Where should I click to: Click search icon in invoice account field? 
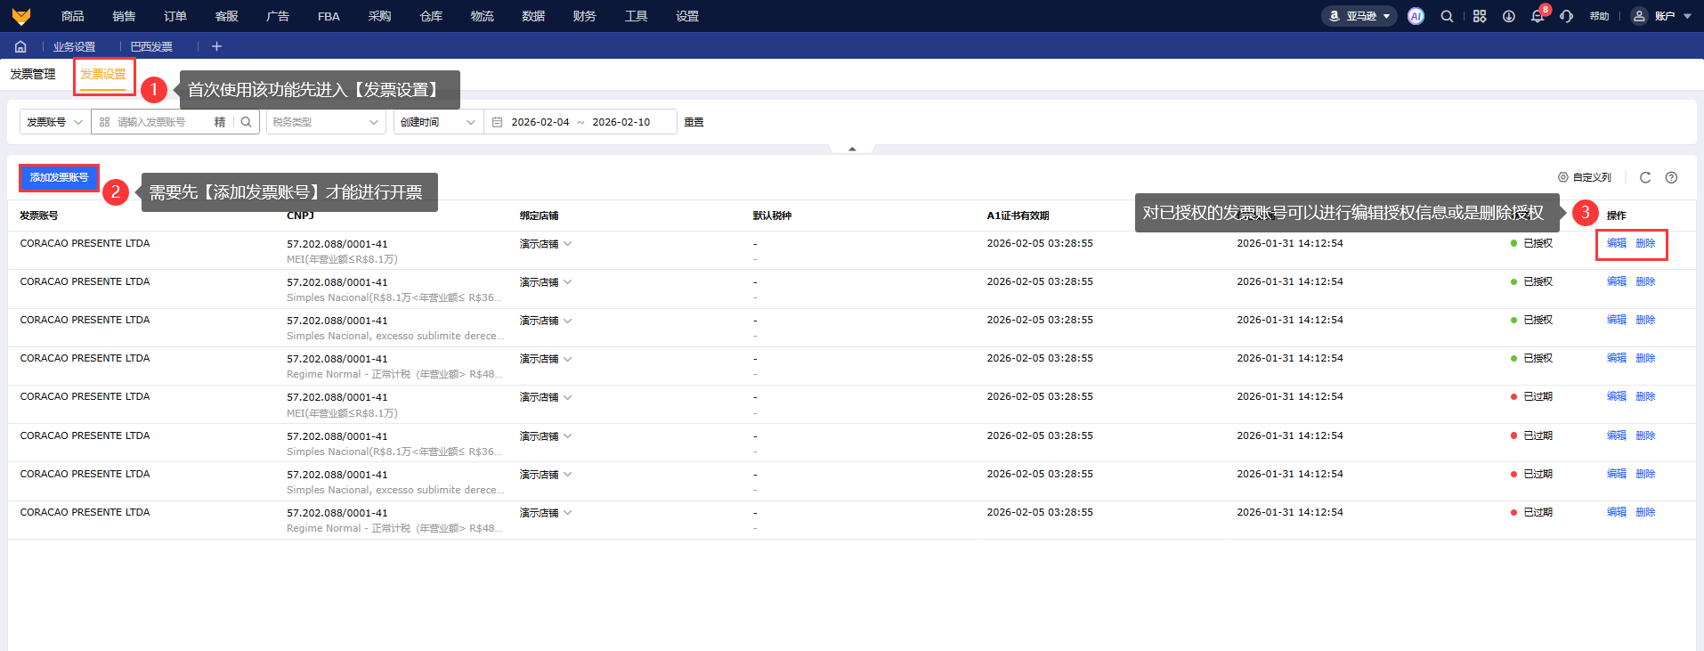tap(247, 122)
